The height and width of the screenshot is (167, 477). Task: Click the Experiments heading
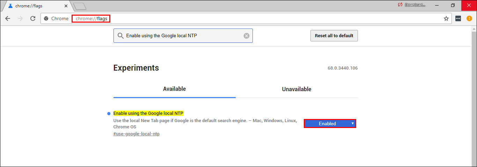136,68
